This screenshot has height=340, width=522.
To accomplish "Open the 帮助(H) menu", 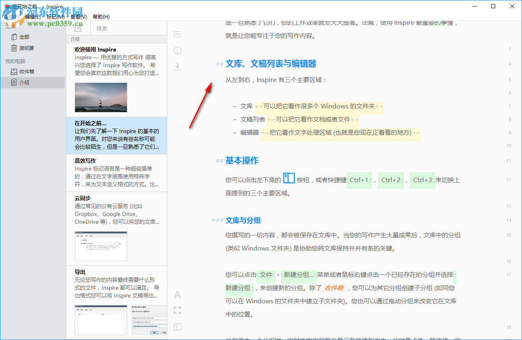I will tap(101, 16).
